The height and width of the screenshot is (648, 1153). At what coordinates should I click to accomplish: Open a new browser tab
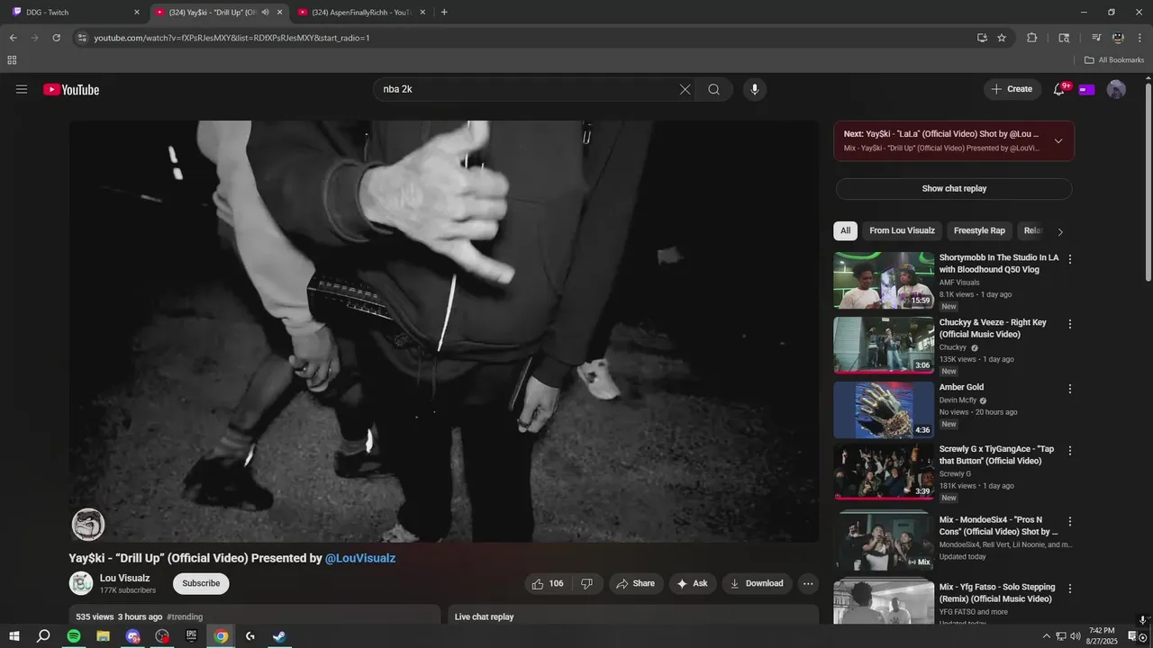pos(444,13)
